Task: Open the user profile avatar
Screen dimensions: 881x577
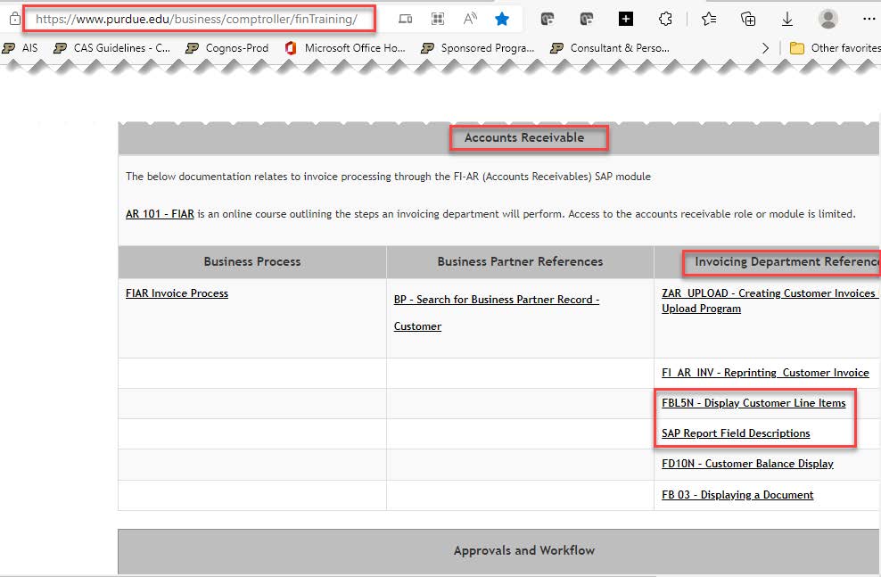Action: [x=827, y=19]
